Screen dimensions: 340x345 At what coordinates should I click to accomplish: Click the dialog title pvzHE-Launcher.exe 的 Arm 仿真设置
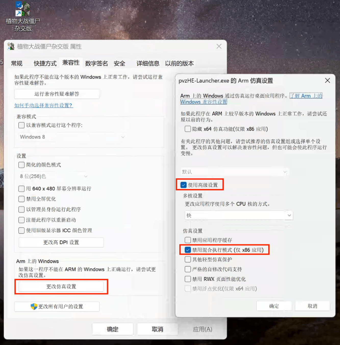tap(226, 81)
